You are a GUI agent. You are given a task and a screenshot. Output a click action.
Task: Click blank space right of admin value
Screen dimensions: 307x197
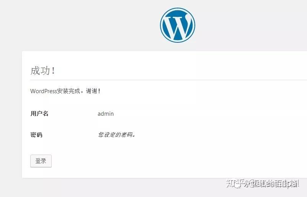point(191,114)
